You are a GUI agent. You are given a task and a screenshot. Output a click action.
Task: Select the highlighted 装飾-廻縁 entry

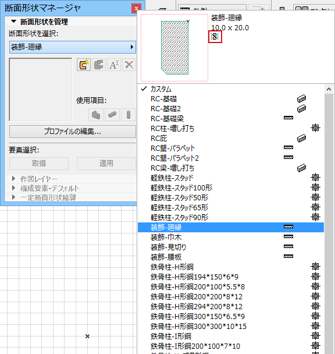point(231,227)
